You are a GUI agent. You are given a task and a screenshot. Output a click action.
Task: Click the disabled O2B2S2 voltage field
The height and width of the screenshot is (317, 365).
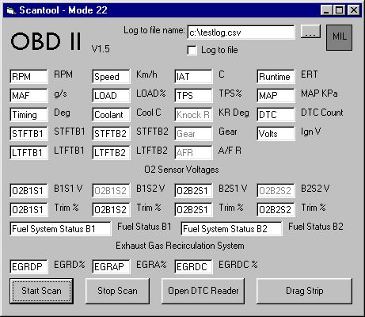pyautogui.click(x=276, y=191)
